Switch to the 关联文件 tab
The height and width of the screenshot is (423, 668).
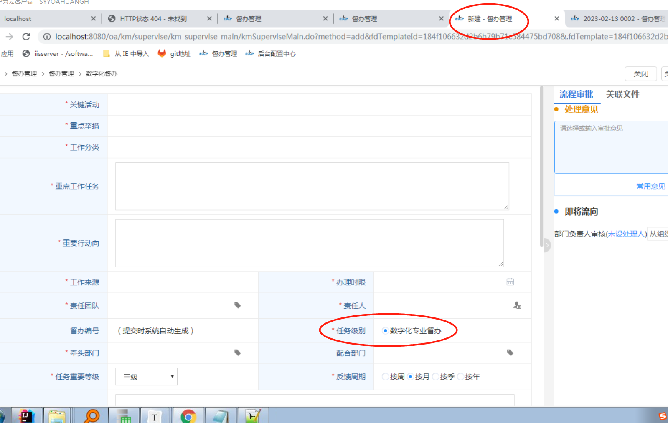click(x=622, y=94)
